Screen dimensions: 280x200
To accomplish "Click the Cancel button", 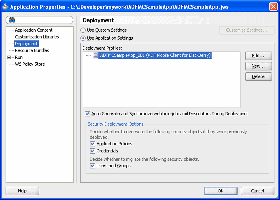I will point(257,191).
